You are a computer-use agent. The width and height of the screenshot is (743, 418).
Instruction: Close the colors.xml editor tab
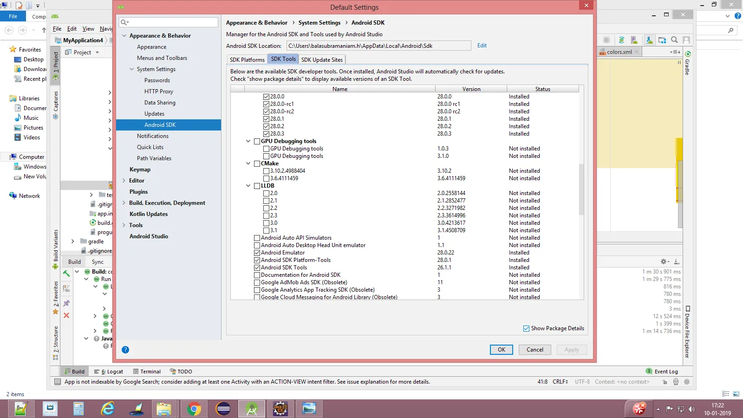tap(637, 52)
